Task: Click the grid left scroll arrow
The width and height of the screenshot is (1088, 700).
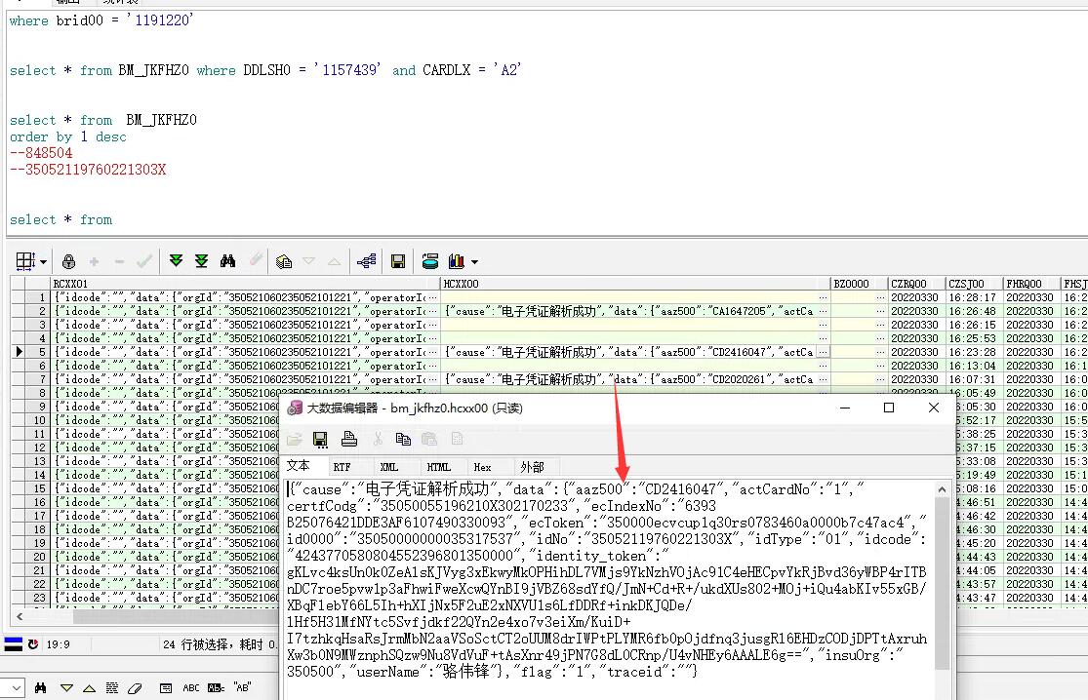Action: [x=20, y=616]
